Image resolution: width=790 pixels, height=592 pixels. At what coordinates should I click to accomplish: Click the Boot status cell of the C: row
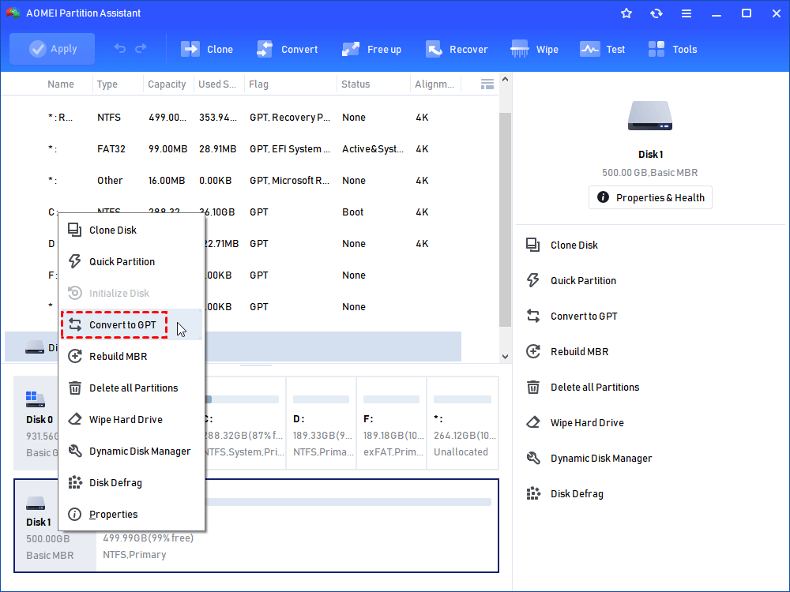click(352, 212)
